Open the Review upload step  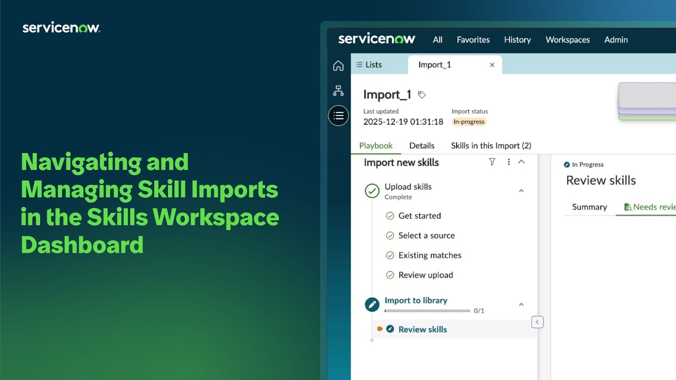click(426, 275)
